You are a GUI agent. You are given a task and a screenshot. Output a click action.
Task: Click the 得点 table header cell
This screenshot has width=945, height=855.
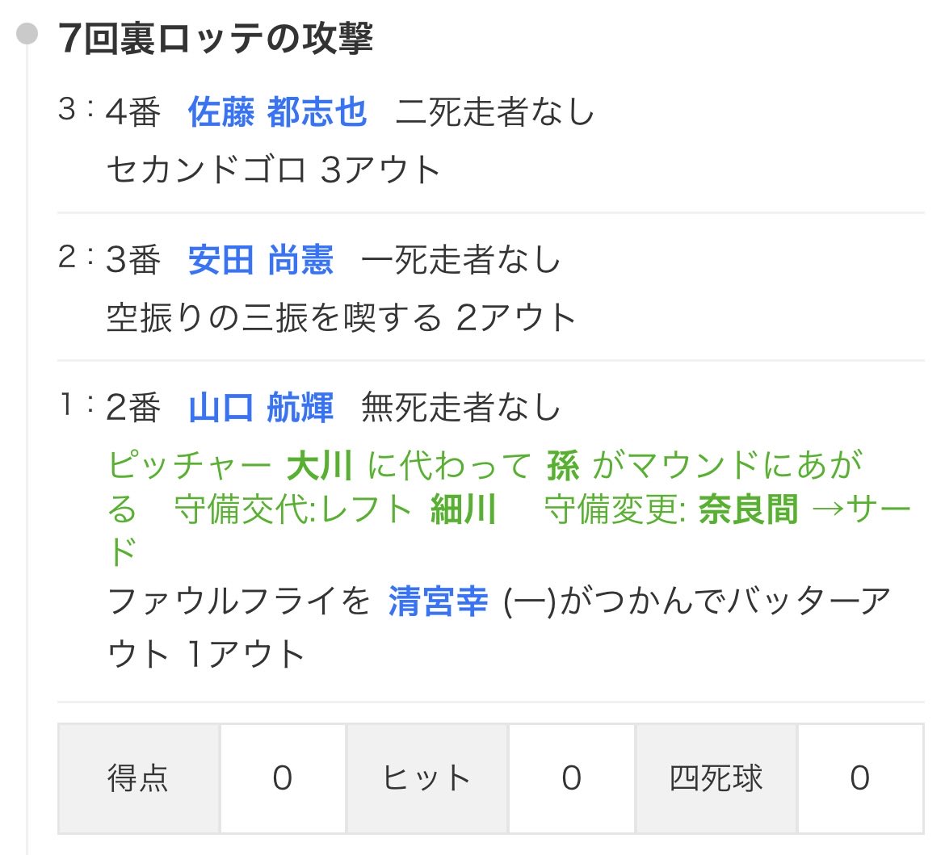click(139, 777)
